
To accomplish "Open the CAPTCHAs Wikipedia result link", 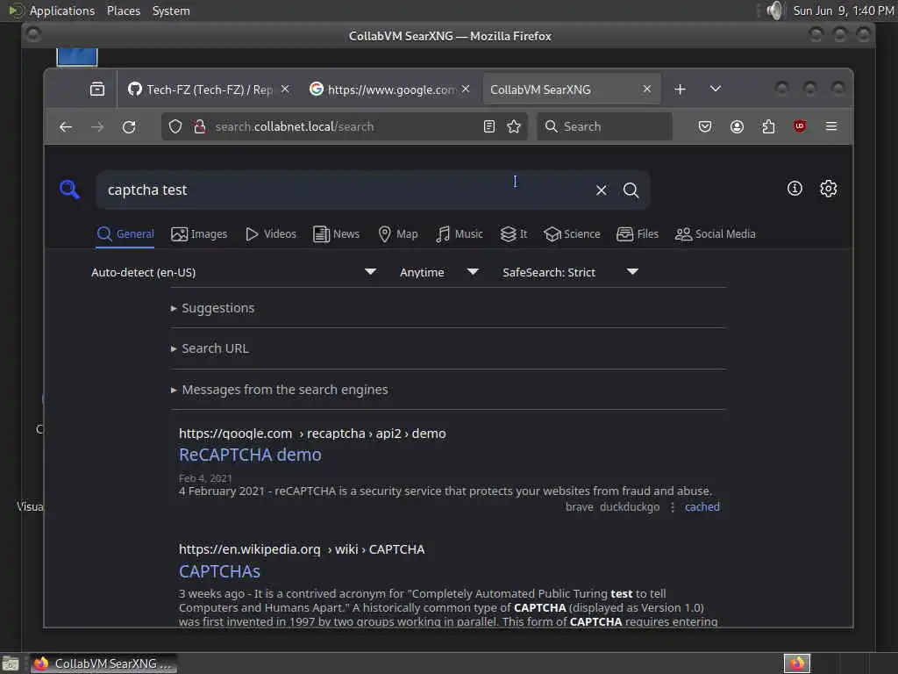I will pos(219,571).
